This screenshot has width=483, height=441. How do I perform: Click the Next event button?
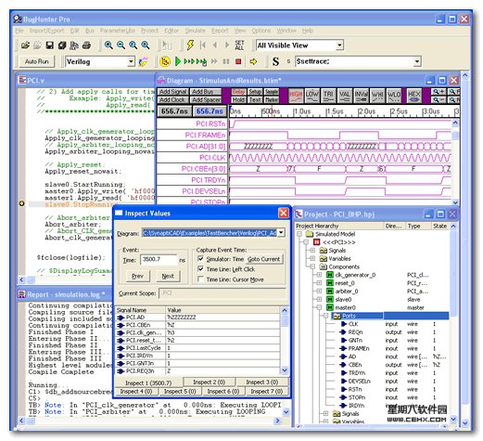point(168,276)
